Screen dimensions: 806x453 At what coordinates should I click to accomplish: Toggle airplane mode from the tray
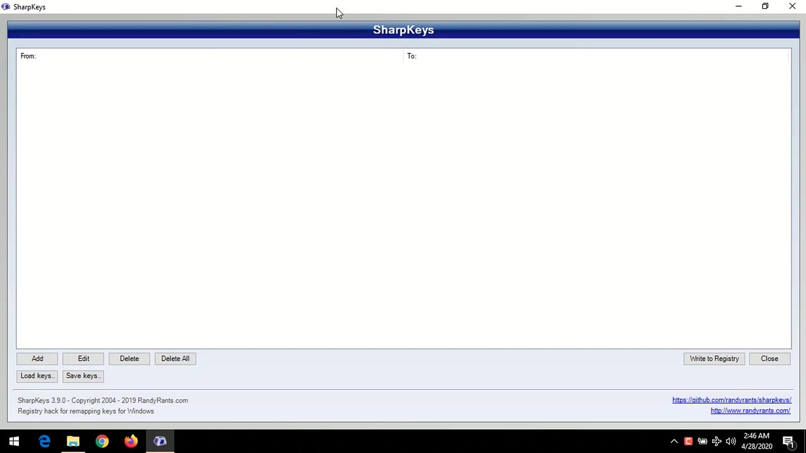tap(717, 441)
